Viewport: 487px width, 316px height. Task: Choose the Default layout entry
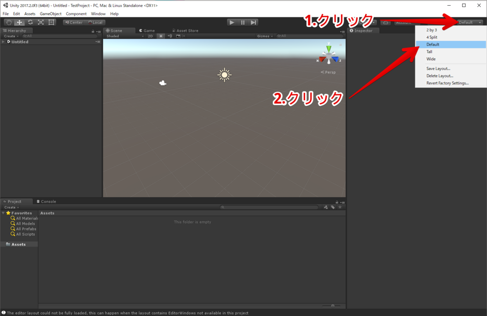451,44
